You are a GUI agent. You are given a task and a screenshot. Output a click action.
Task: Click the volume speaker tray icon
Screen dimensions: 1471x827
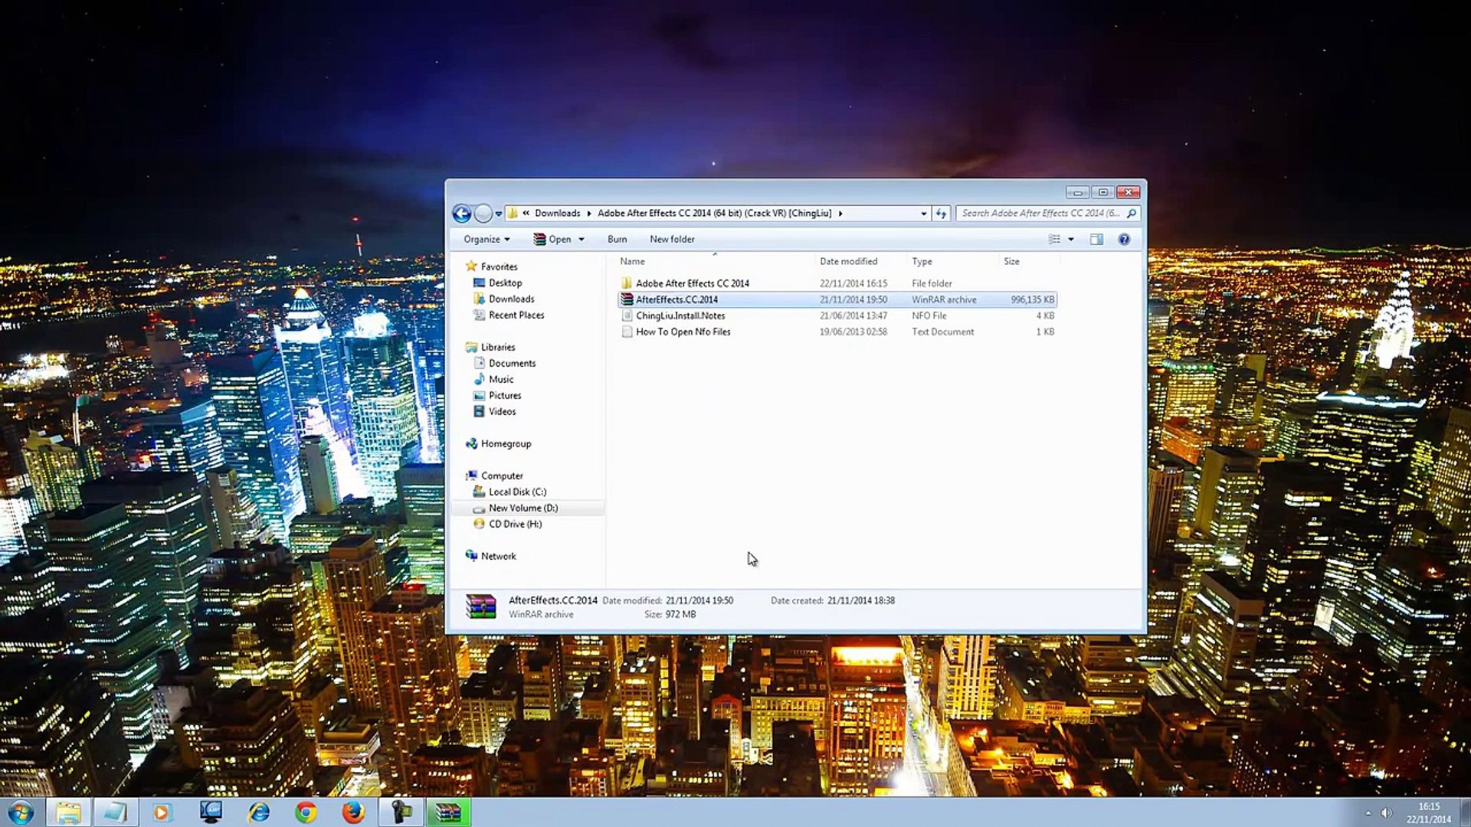point(1386,812)
